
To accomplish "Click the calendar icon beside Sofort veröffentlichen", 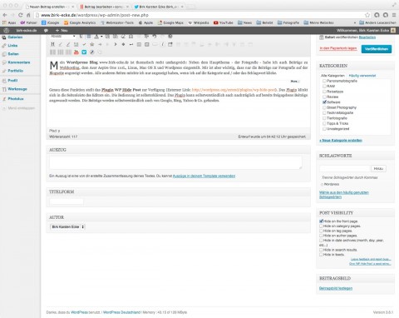I will tap(322, 37).
